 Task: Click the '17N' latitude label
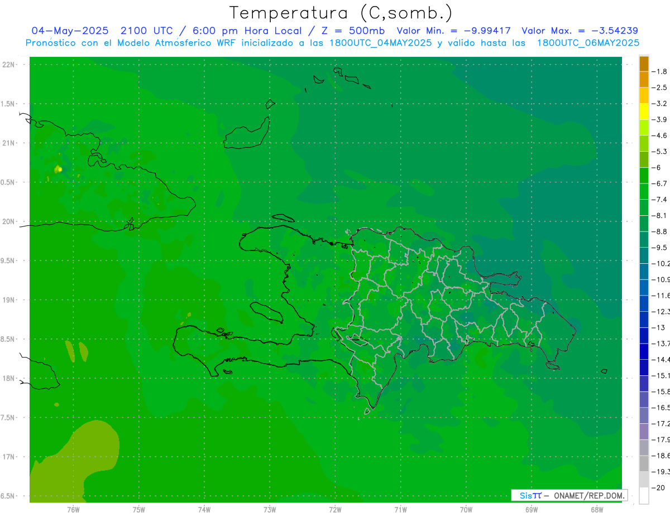[x=8, y=457]
